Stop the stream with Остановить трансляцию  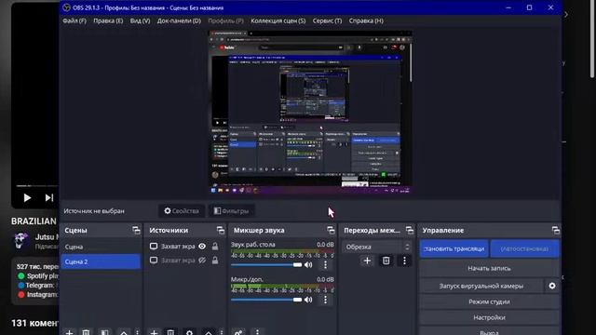(454, 248)
